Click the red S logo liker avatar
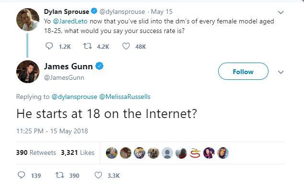Viewport: 304px width, 184px height. tap(195, 153)
